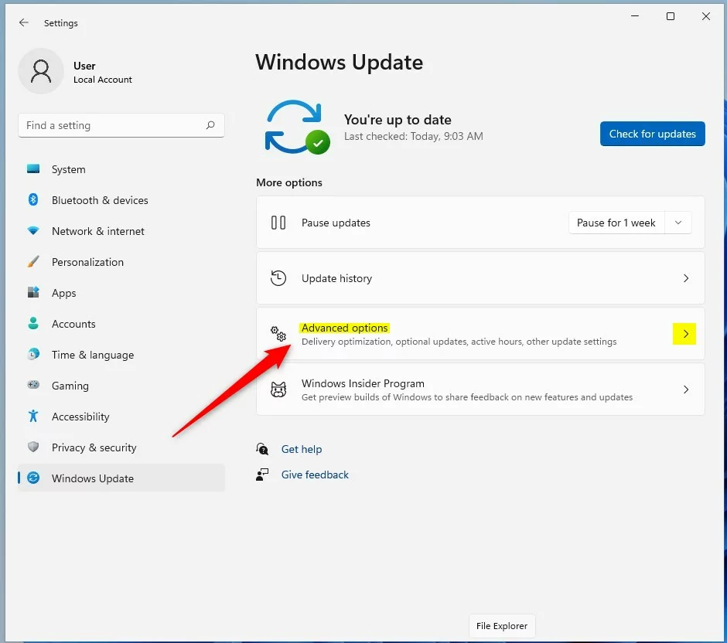Click the System monitor icon
The height and width of the screenshot is (643, 727).
click(x=33, y=169)
